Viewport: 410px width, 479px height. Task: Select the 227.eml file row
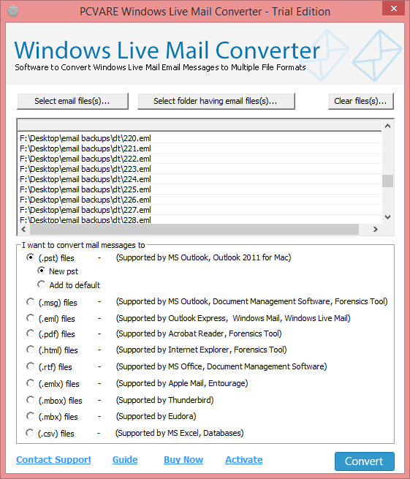[x=200, y=210]
